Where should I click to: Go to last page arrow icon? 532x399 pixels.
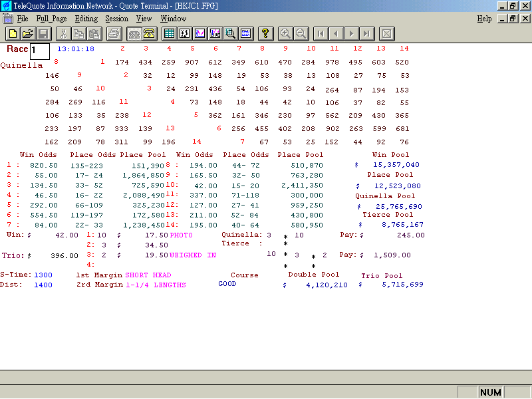pyautogui.click(x=367, y=34)
